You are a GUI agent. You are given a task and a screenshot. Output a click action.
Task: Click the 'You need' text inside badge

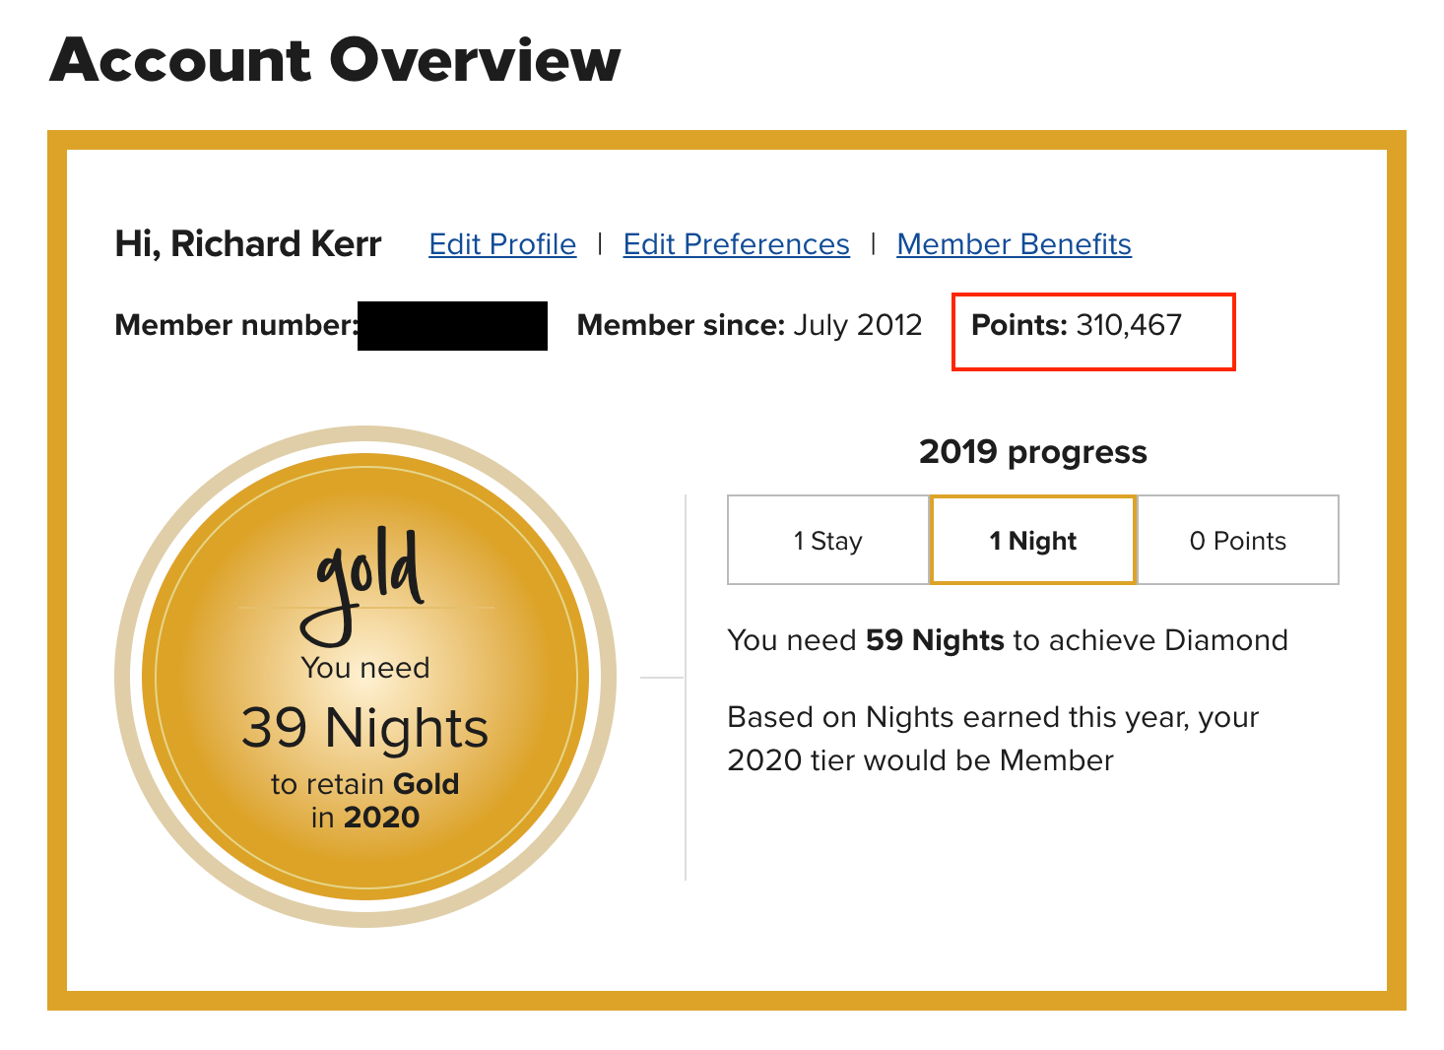pyautogui.click(x=365, y=668)
